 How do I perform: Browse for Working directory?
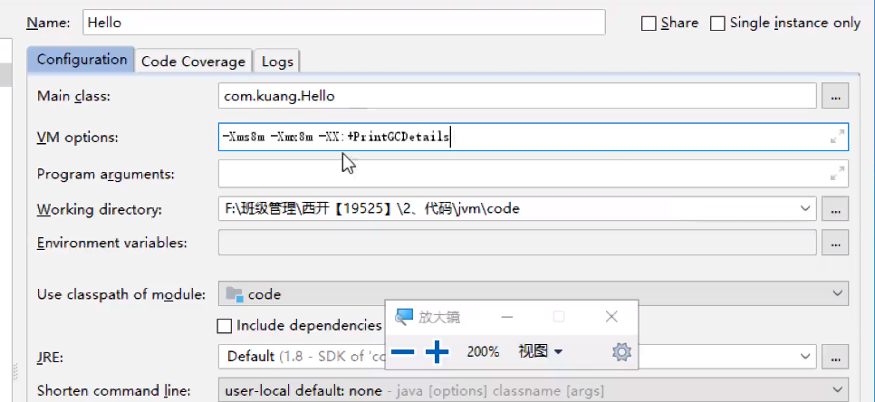(835, 209)
